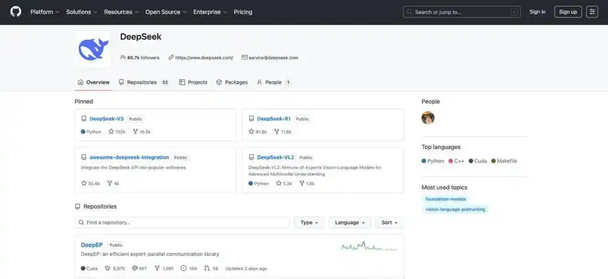Viewport: 608px width, 279px height.
Task: Click the GitHub logo icon
Action: pos(16,12)
